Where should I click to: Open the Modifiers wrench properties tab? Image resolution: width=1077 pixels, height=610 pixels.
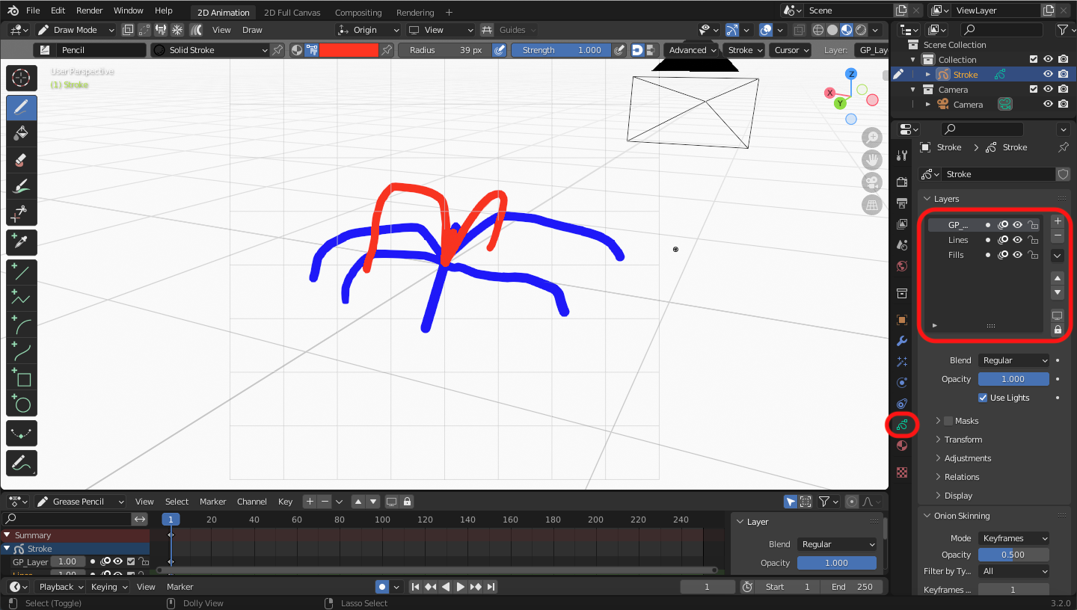point(902,341)
